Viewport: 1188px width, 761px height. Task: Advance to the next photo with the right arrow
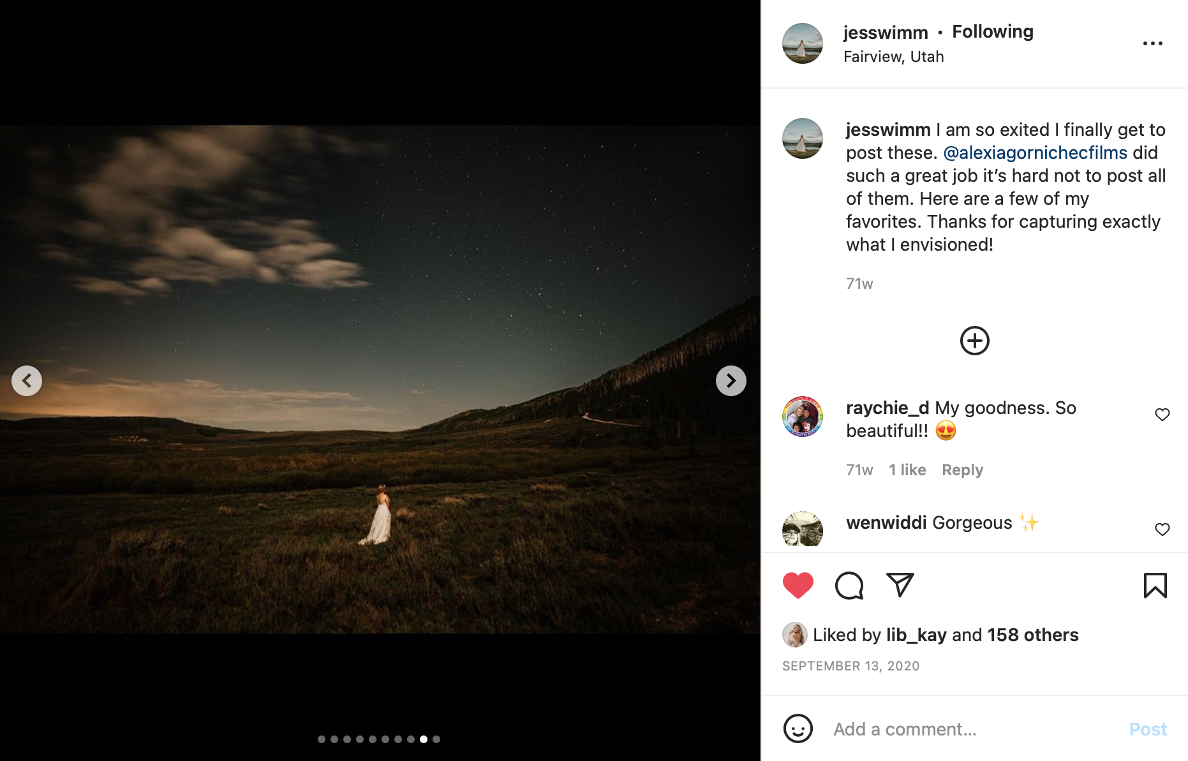point(731,381)
